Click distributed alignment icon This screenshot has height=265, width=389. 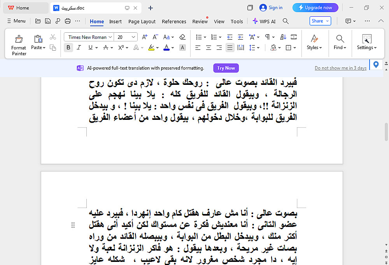(241, 47)
